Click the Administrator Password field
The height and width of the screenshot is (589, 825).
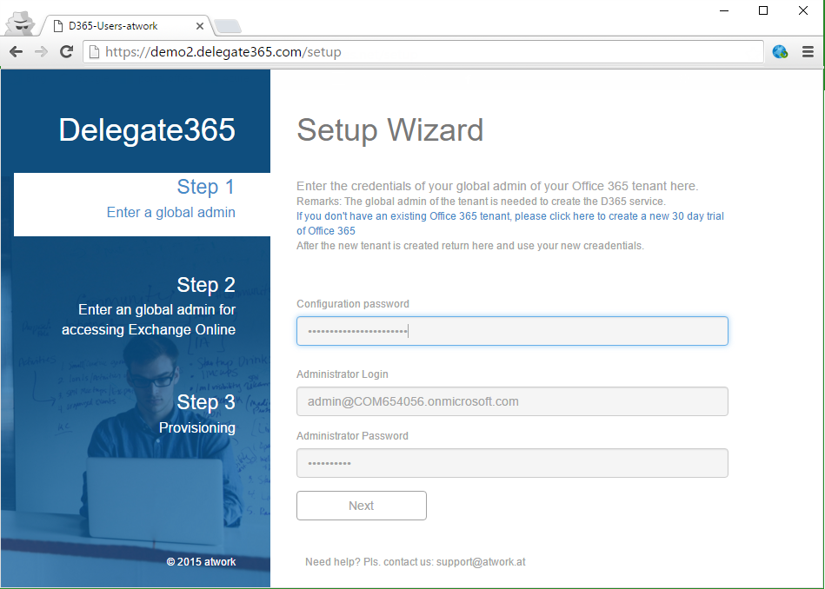point(512,463)
